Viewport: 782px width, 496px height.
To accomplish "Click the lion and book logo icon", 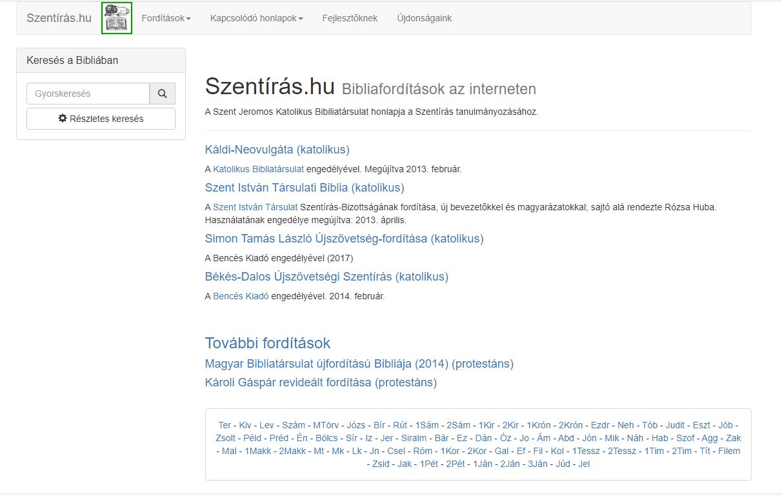I will [117, 18].
